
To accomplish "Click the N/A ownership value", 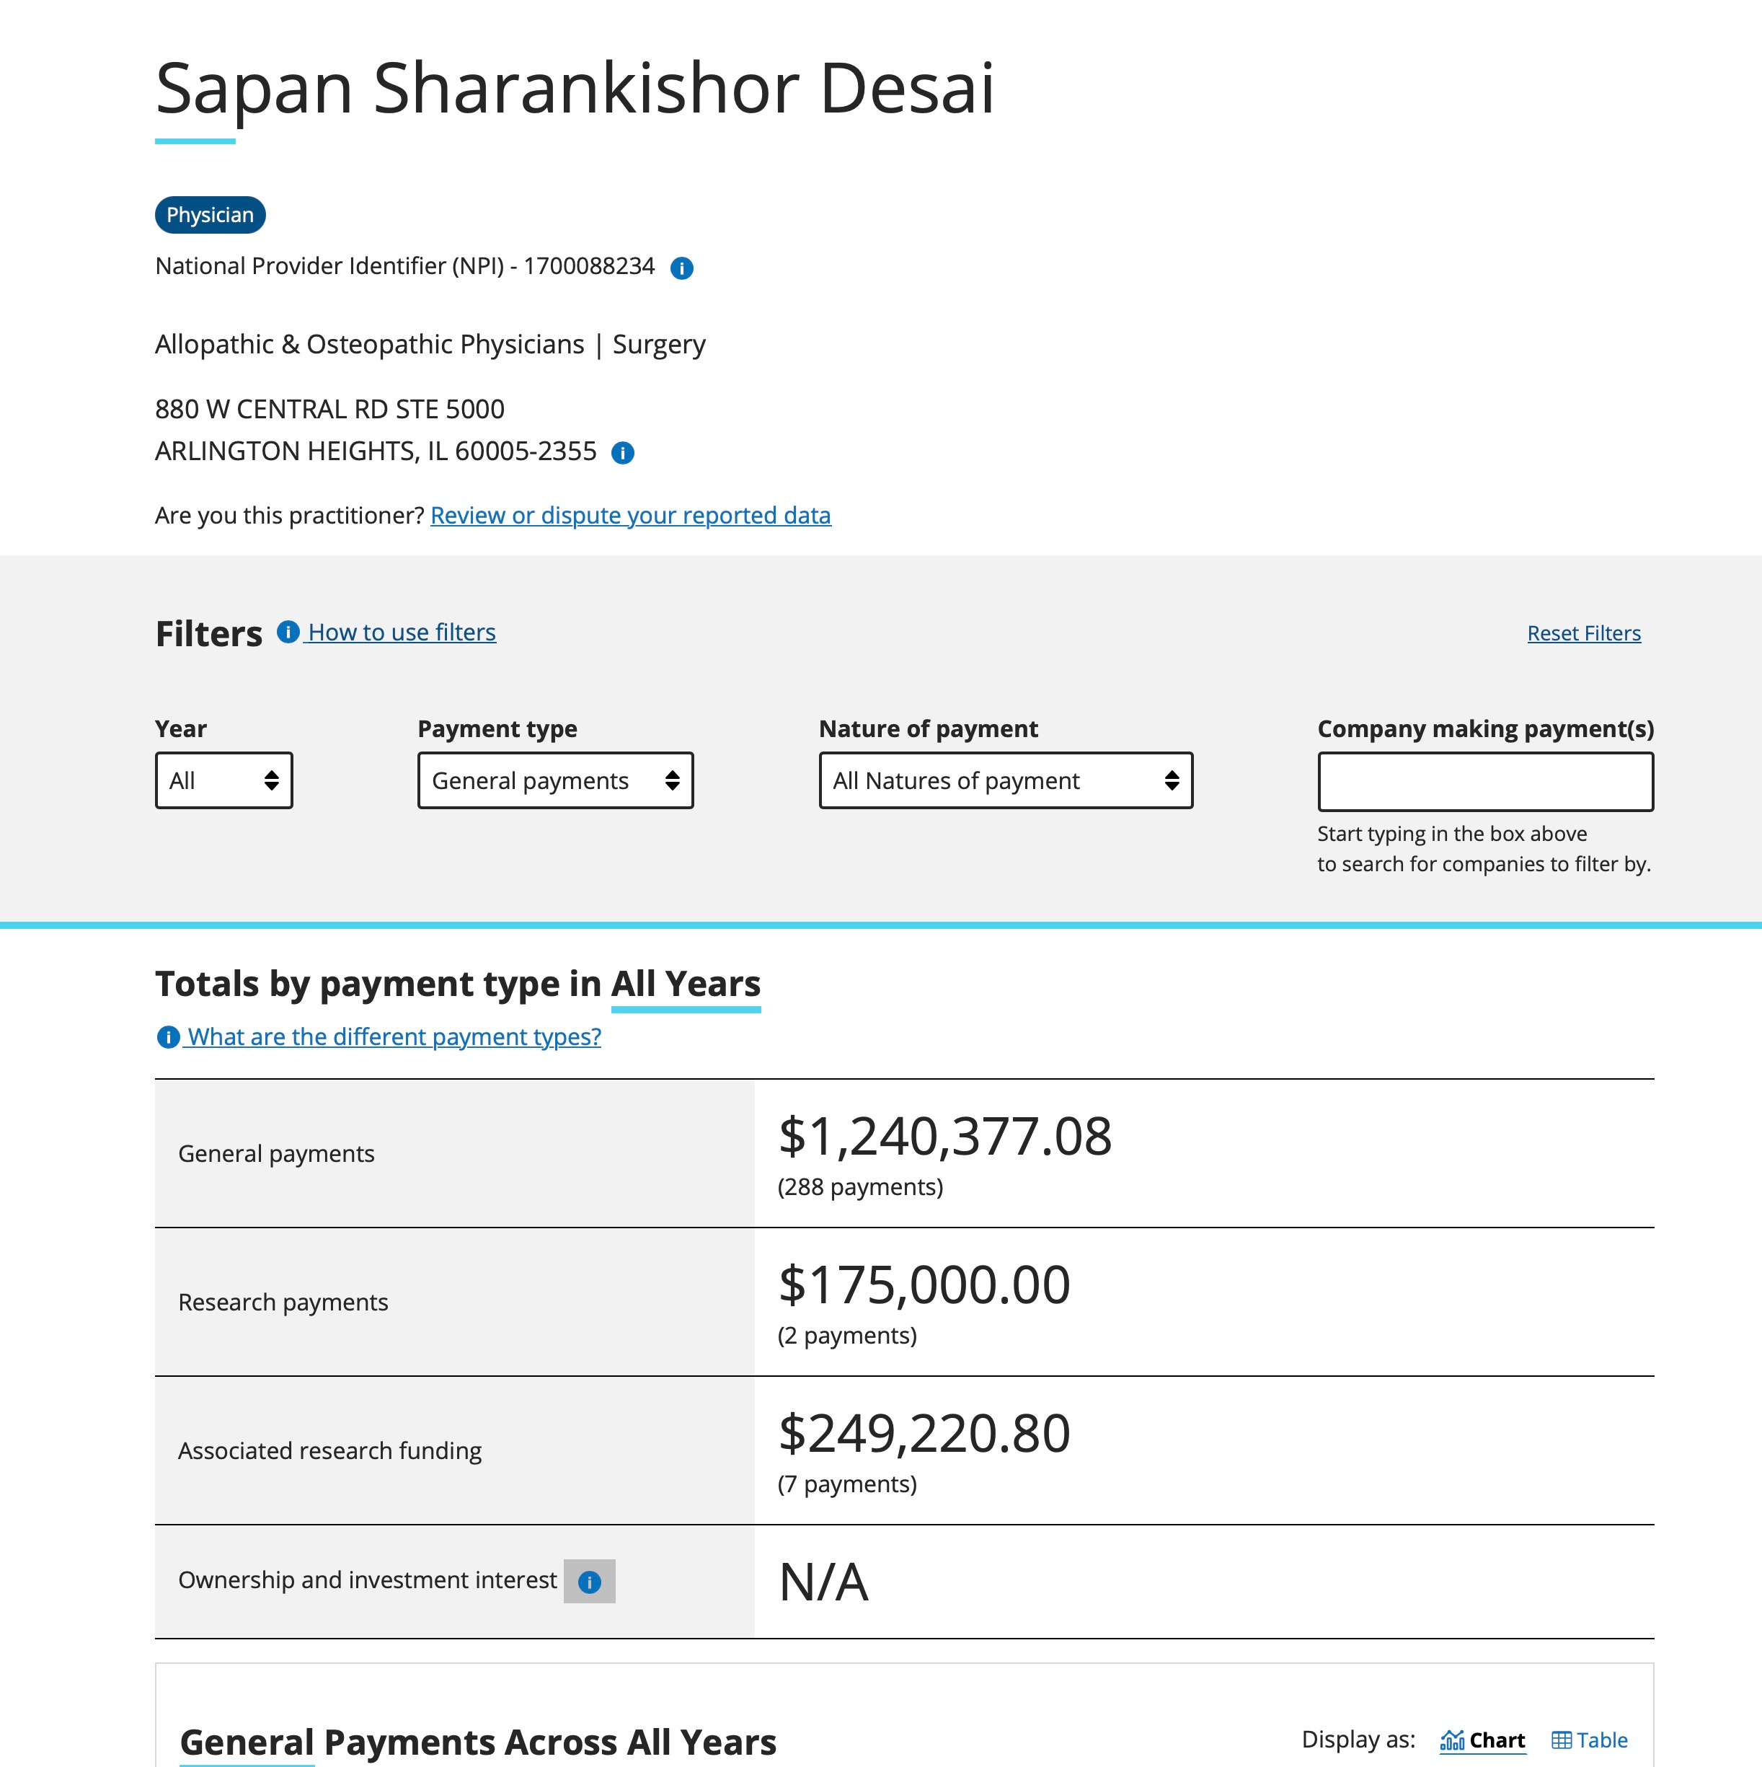I will click(x=823, y=1582).
